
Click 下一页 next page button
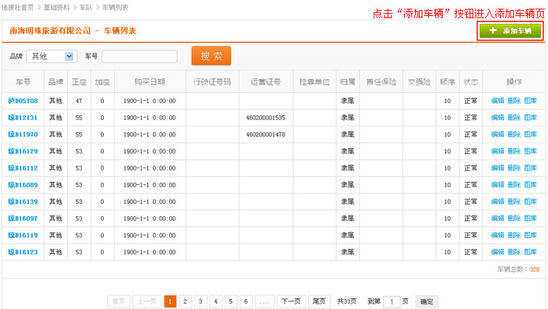pos(290,302)
